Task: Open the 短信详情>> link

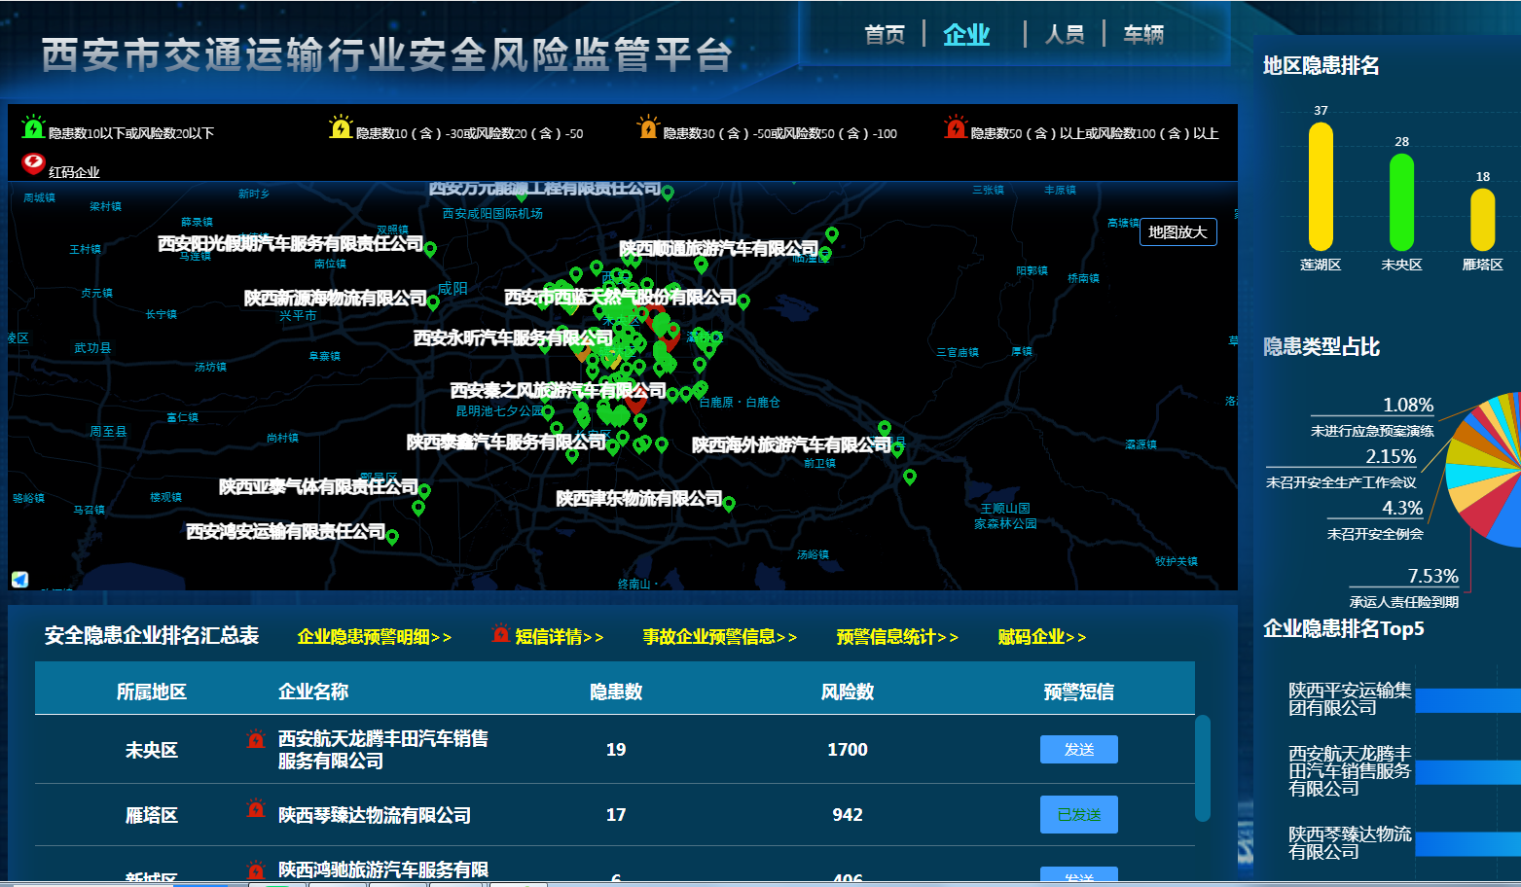Action: pos(560,637)
